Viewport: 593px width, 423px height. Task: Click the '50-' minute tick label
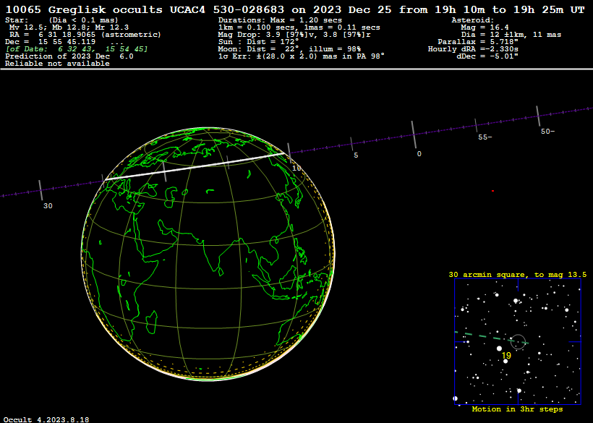point(547,132)
